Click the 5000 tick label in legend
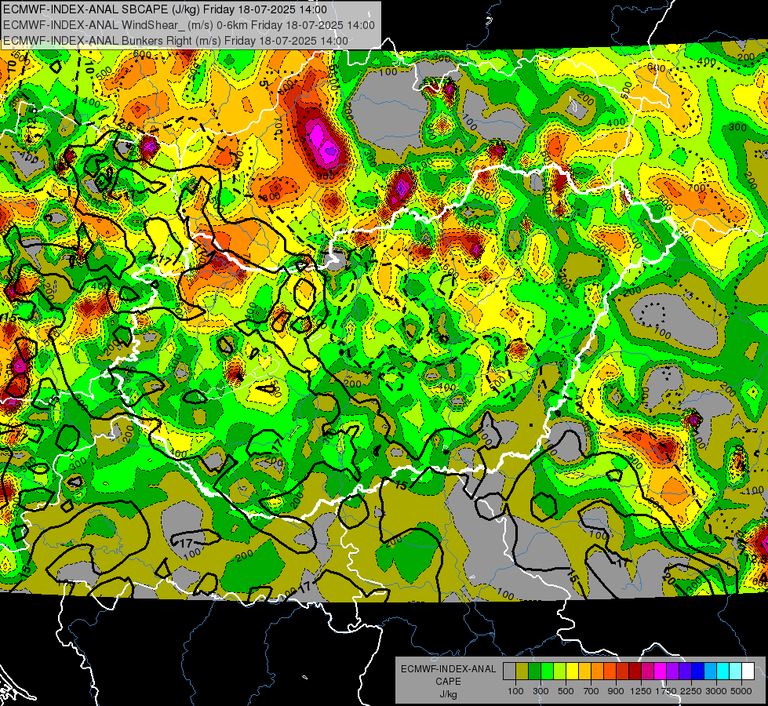 (741, 691)
